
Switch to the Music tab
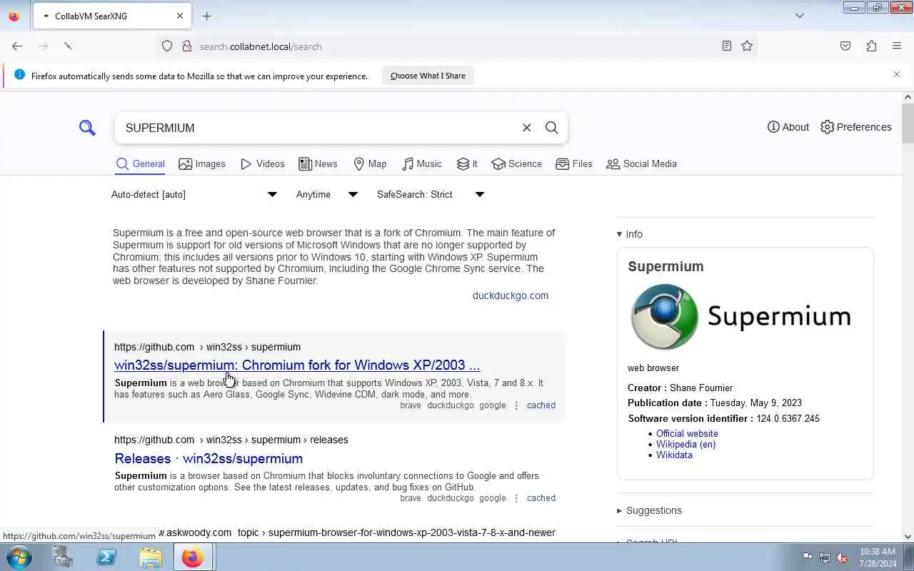tap(422, 164)
